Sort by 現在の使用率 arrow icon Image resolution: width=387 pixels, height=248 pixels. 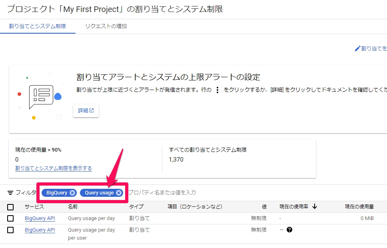pos(314,206)
